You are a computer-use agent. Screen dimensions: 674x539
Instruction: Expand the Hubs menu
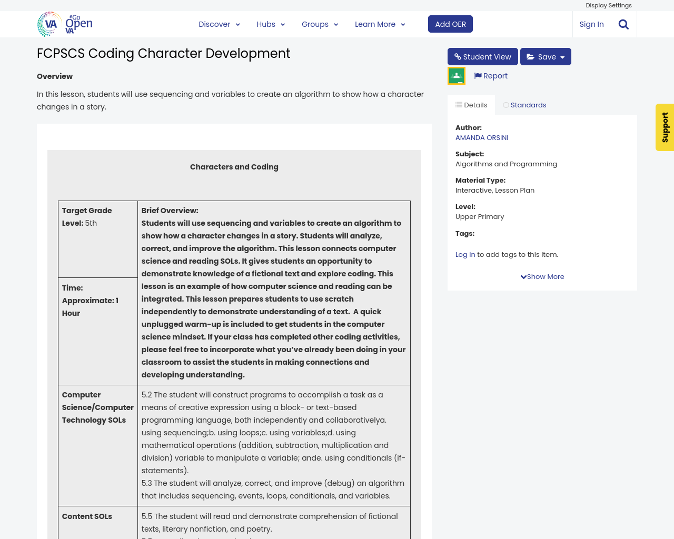[x=271, y=24]
